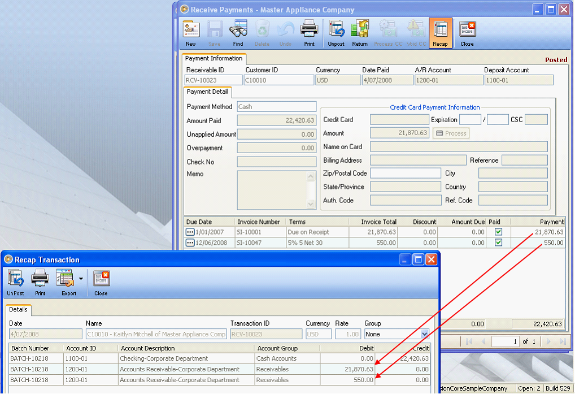Viewport: 575px width, 394px height.
Task: Click Close icon in Recap Transaction toolbar
Action: (101, 283)
